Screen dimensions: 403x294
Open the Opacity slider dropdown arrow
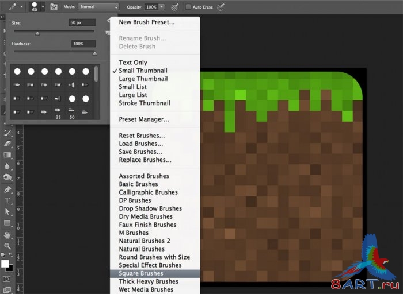click(x=162, y=7)
